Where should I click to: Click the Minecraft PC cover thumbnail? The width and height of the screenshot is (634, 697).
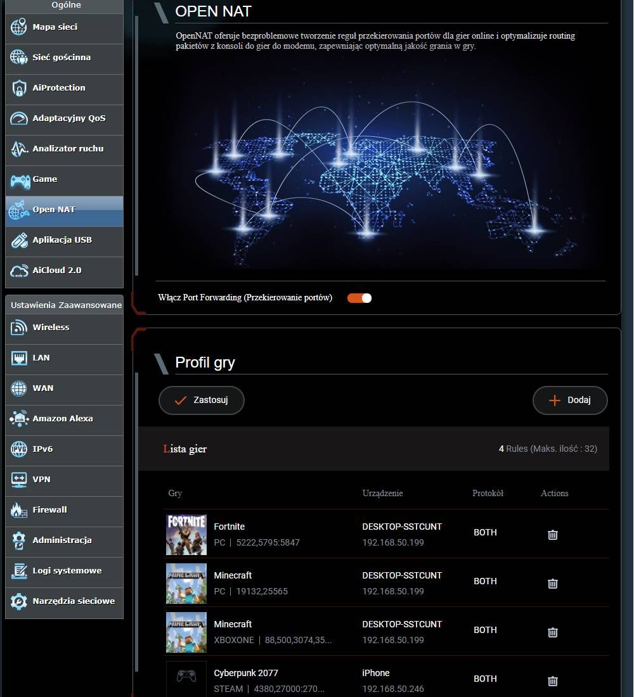coord(186,584)
